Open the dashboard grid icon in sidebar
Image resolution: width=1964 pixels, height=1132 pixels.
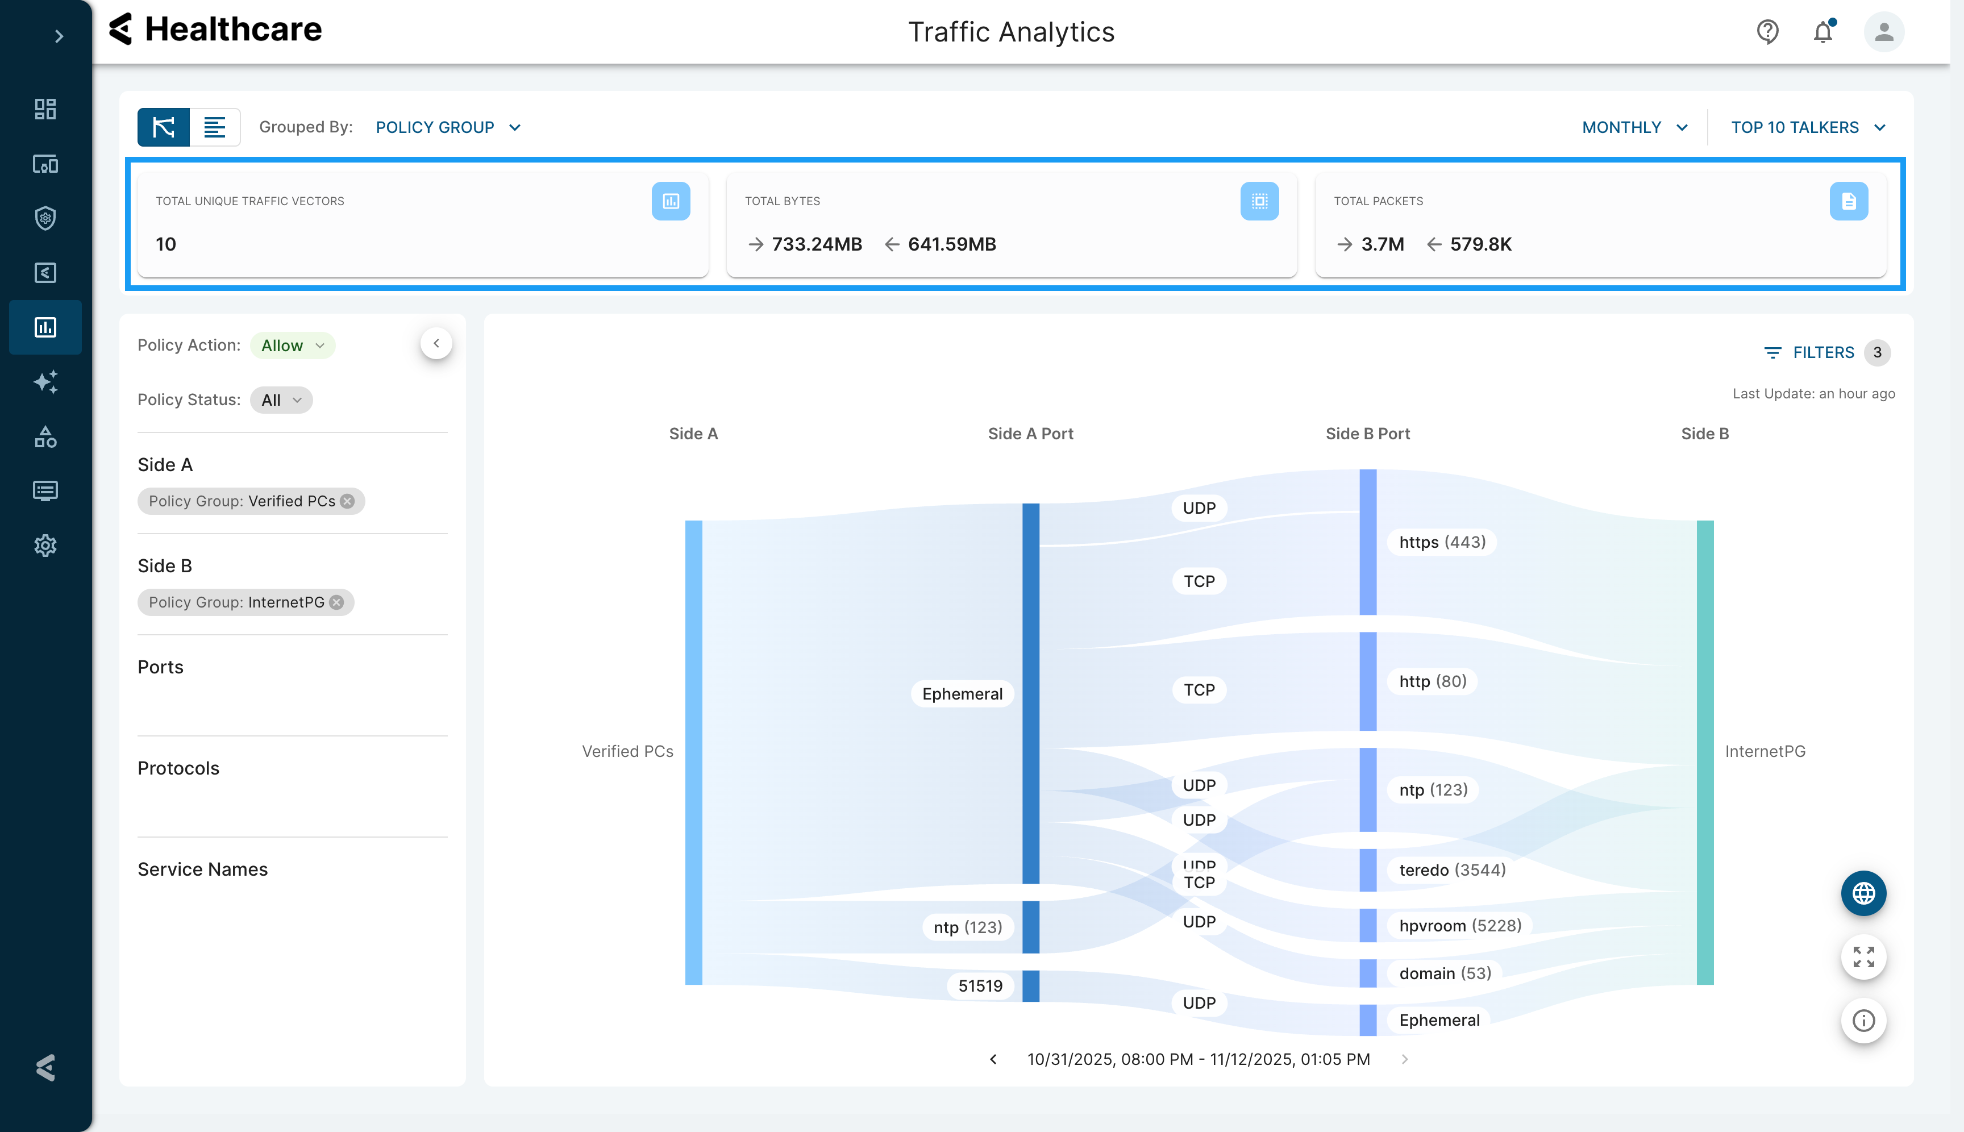[x=45, y=109]
